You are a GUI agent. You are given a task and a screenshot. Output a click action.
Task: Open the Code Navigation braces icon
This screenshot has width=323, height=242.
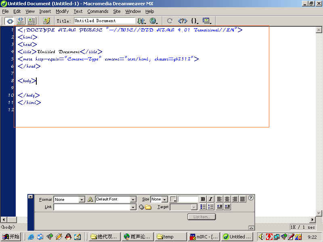coord(195,21)
